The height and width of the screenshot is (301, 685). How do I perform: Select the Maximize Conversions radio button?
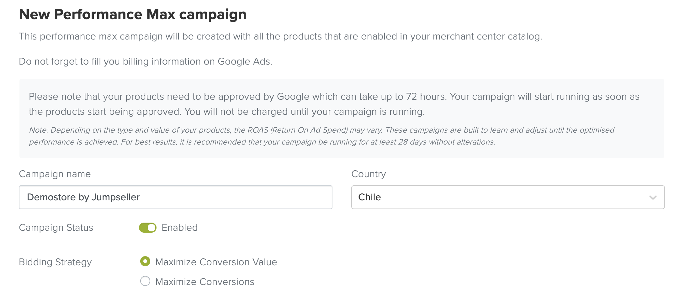(x=145, y=281)
